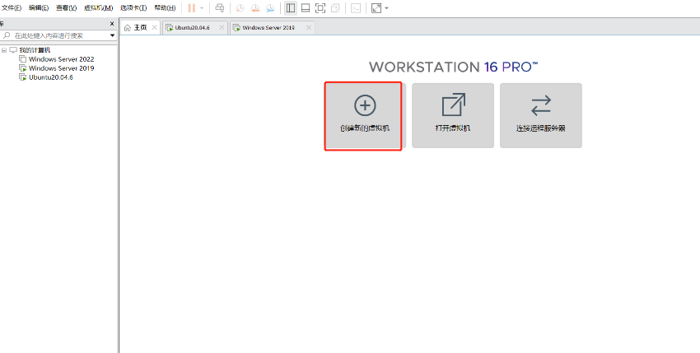Click the remote server double-arrow icon
The width and height of the screenshot is (700, 353).
pyautogui.click(x=541, y=106)
